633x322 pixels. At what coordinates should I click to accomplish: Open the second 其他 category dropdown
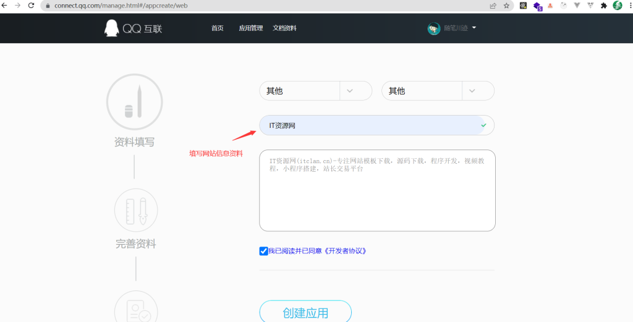[438, 91]
